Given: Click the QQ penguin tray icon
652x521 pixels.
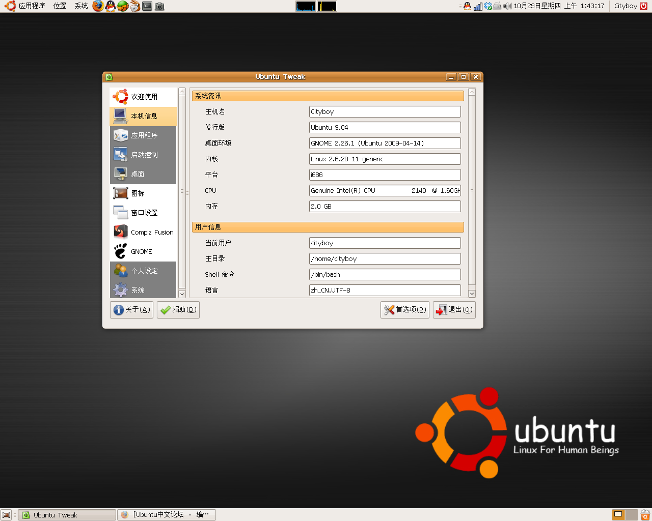Looking at the screenshot, I should (467, 6).
